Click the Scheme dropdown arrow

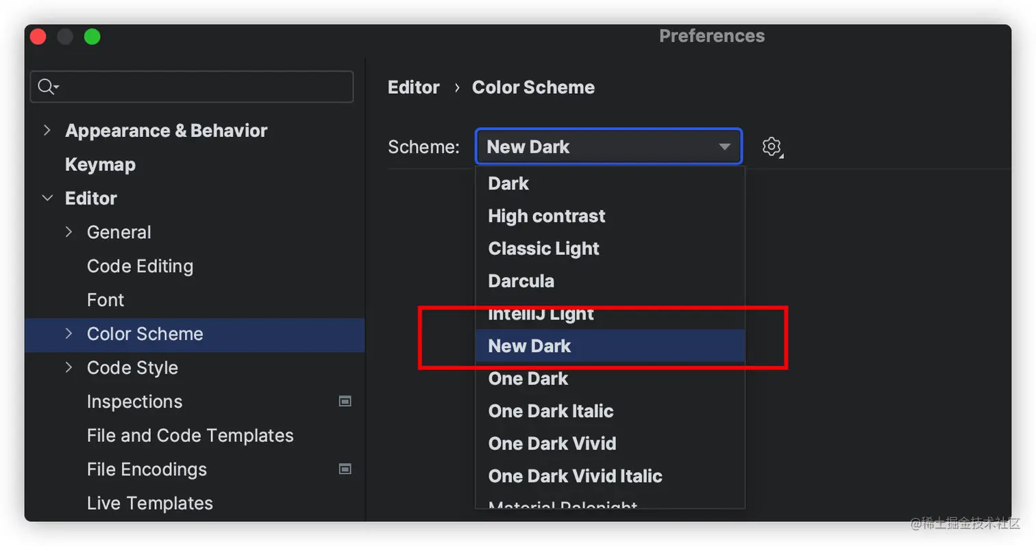(x=724, y=146)
